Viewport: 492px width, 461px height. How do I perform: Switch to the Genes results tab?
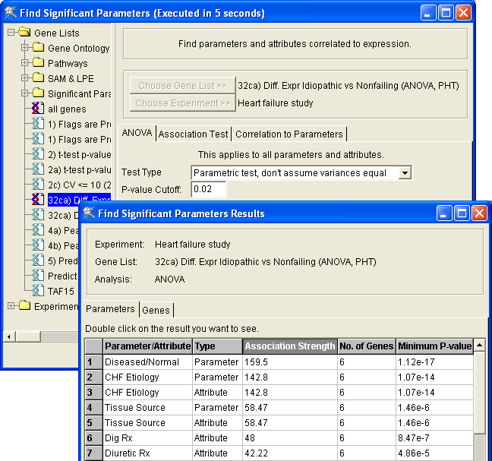point(155,310)
